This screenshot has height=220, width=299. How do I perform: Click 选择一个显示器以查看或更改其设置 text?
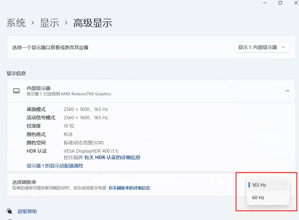click(50, 48)
